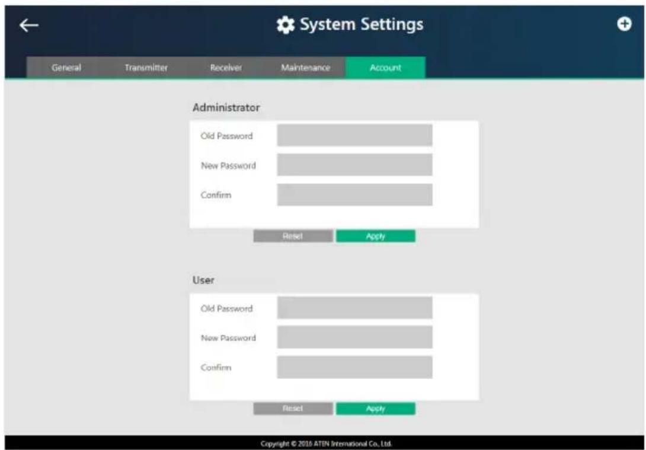Viewport: 646px width, 450px height.
Task: Focus Administrator Old Password field
Action: 355,135
